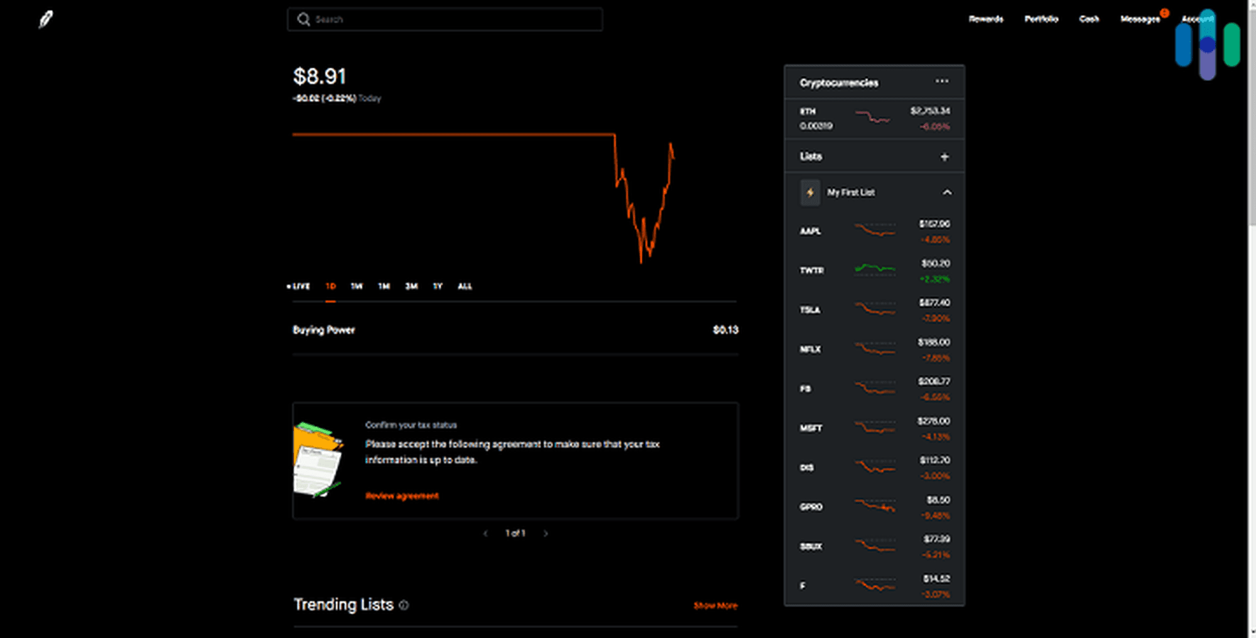Open the Rewards page
The width and height of the screenshot is (1256, 638).
pos(986,19)
